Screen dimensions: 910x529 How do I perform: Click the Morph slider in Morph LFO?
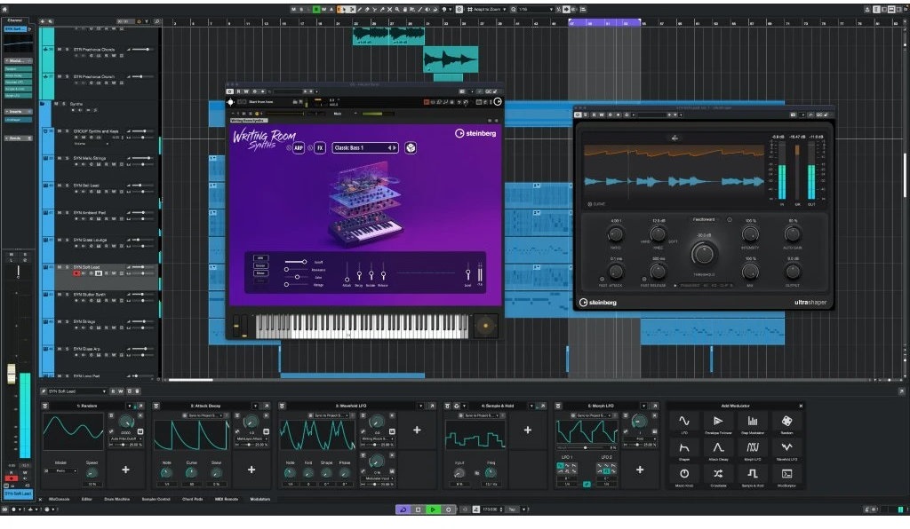click(586, 448)
